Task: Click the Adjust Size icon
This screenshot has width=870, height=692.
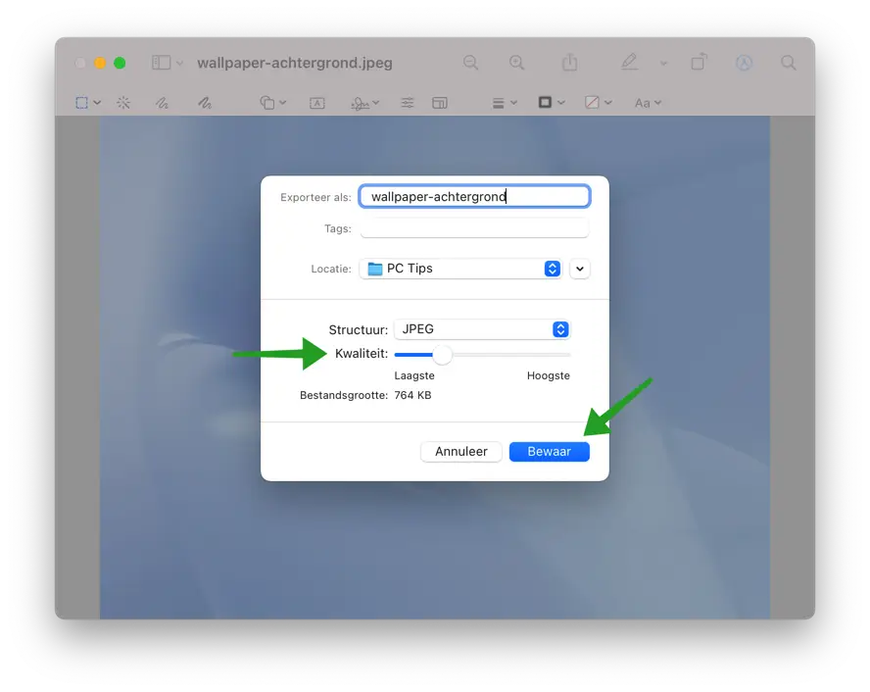Action: click(440, 103)
